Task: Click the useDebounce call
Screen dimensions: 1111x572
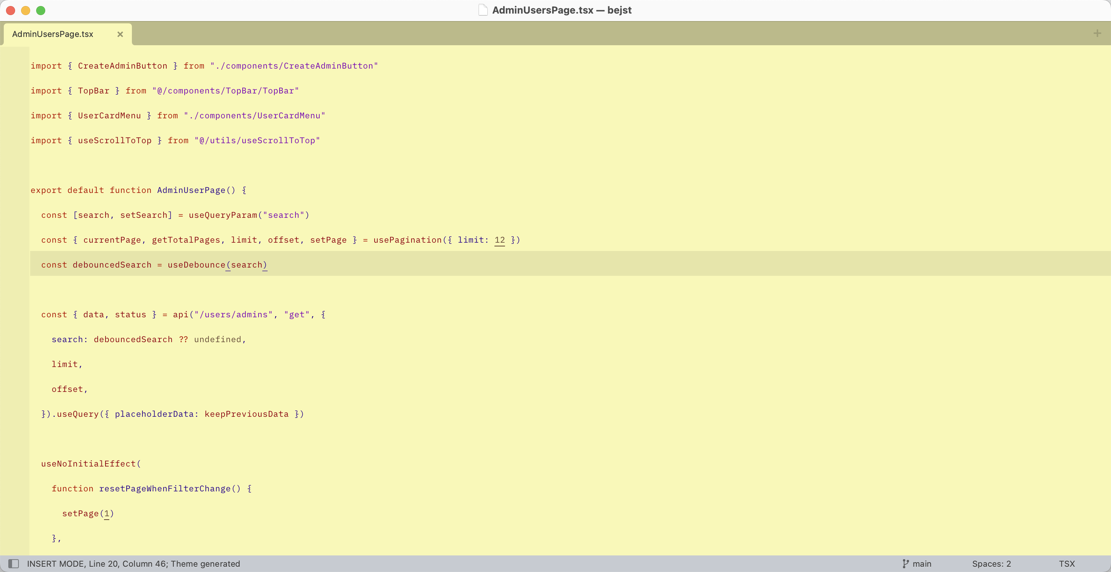Action: (196, 265)
